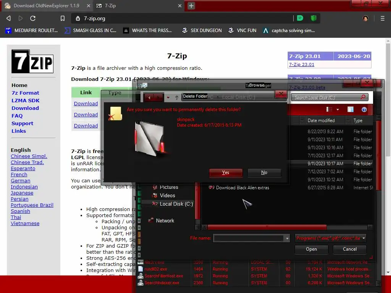Open recent locations dropdown arrow

click(x=168, y=98)
